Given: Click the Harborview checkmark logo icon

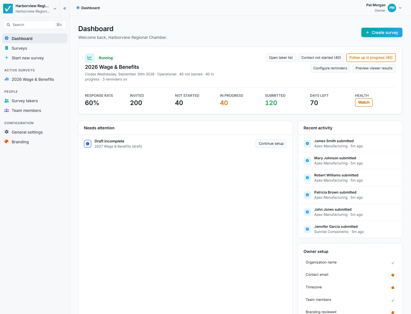Looking at the screenshot, I should [8, 9].
